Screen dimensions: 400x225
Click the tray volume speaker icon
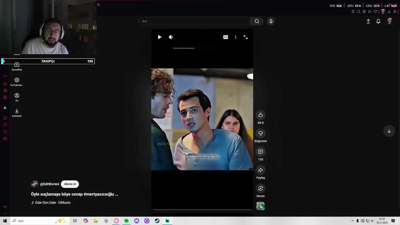372,221
